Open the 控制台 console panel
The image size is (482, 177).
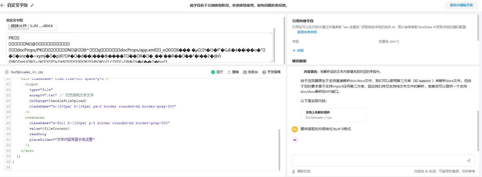tap(250, 72)
